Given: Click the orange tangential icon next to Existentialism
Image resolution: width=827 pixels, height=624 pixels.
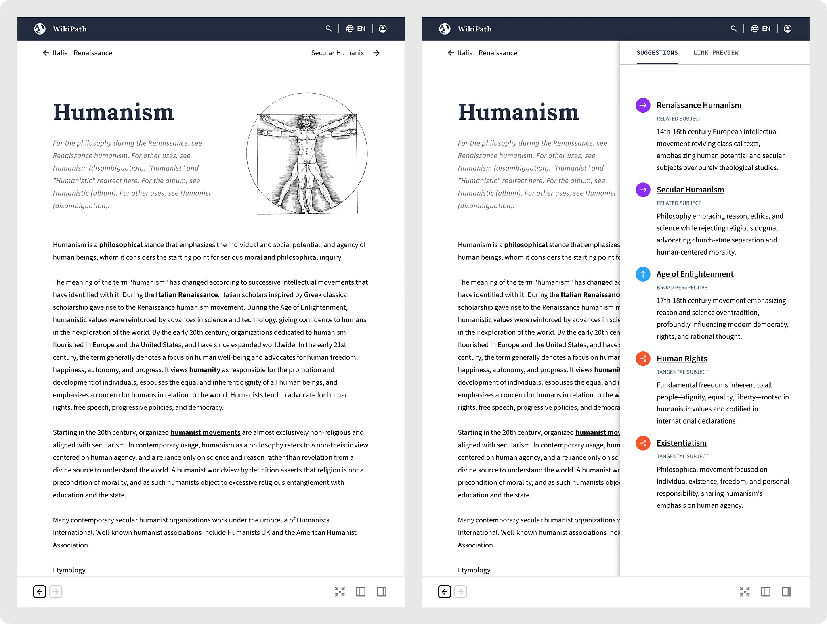Looking at the screenshot, I should [x=642, y=443].
